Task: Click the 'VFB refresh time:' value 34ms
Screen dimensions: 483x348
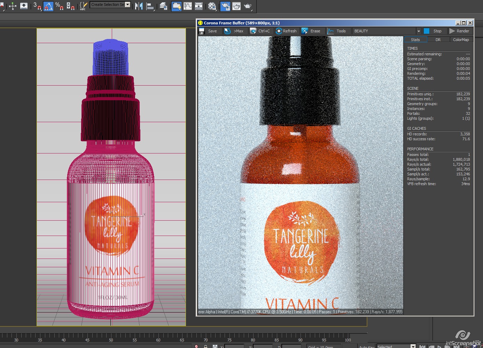Action: coord(466,184)
